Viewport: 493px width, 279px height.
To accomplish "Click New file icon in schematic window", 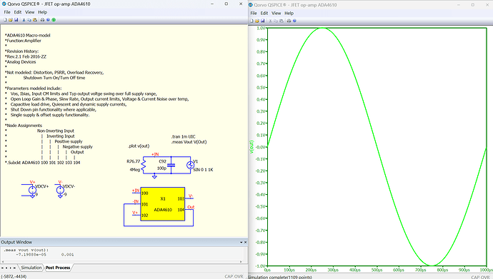I will [5, 20].
